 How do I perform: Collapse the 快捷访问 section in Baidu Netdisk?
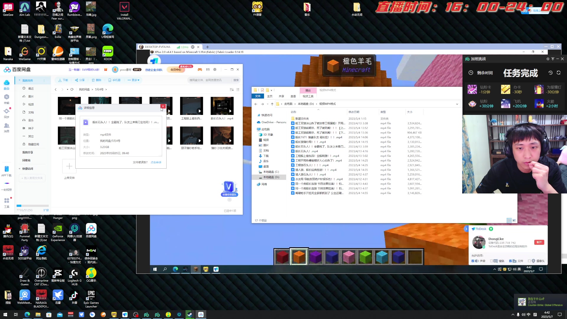coord(19,169)
